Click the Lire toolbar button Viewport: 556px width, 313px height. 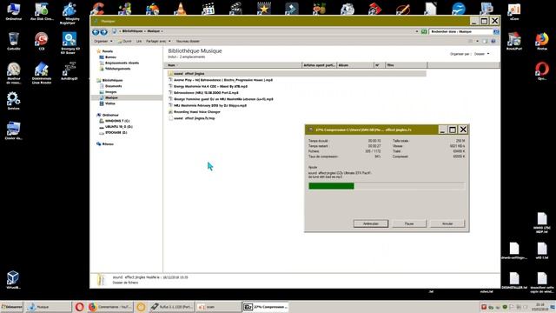tap(139, 41)
